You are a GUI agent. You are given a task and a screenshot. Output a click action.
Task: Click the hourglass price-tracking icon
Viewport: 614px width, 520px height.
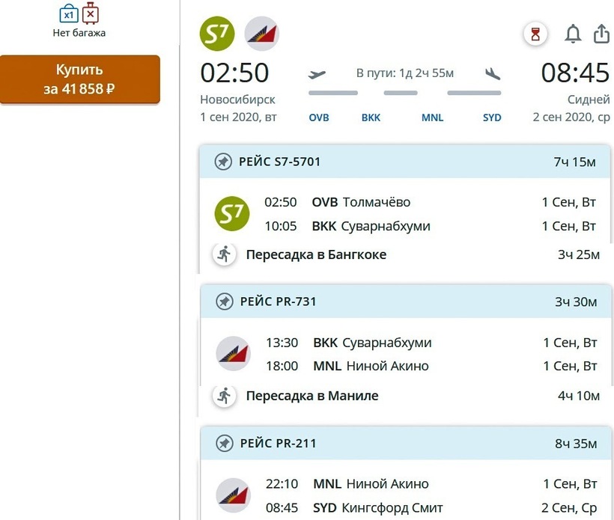[535, 34]
